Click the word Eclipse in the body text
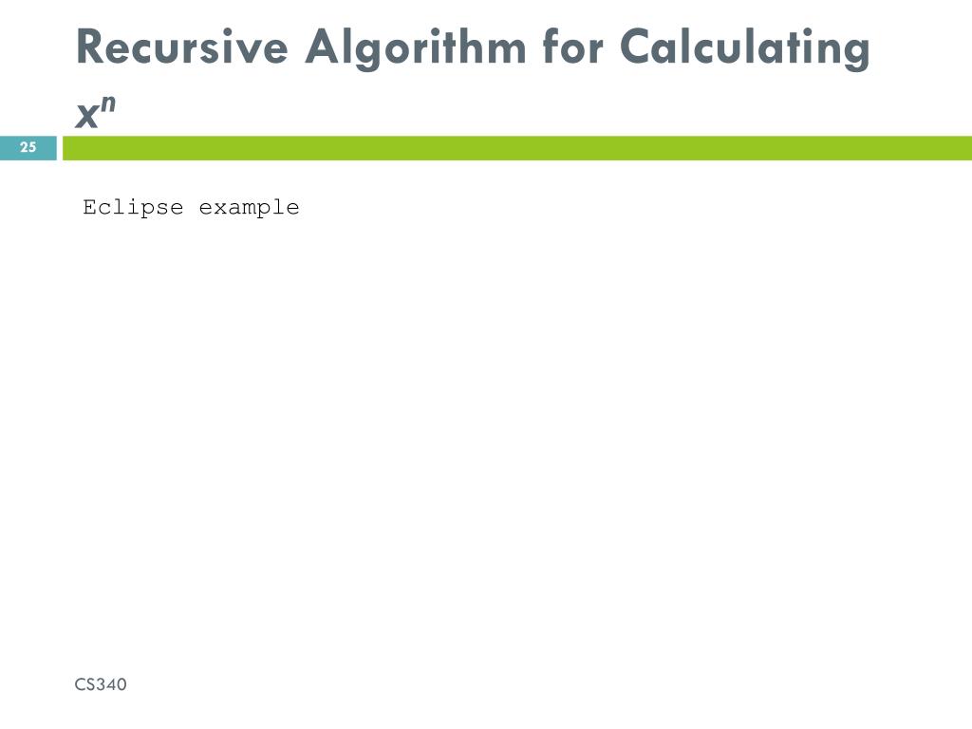Viewport: 972px width, 729px height. coord(133,207)
